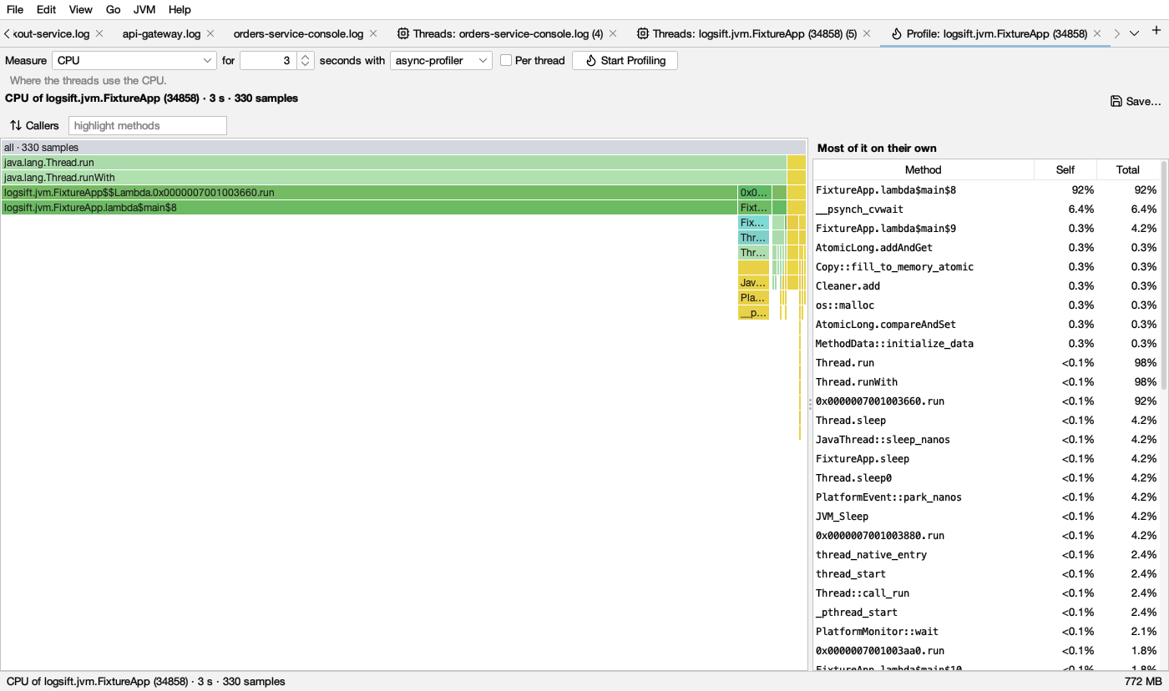Open the File menu
This screenshot has height=691, width=1169.
[15, 10]
